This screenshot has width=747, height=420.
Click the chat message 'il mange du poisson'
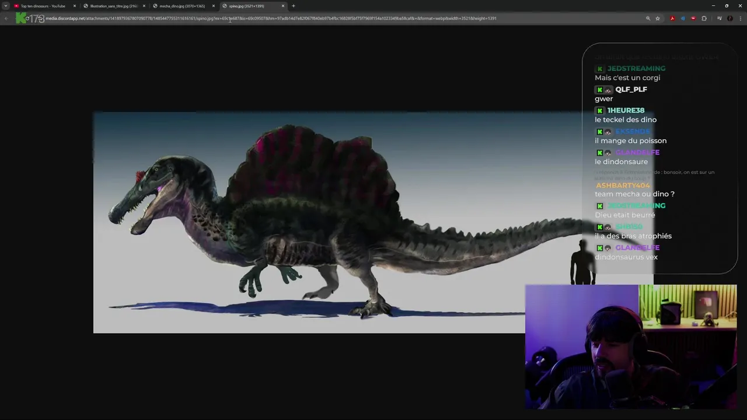[630, 141]
